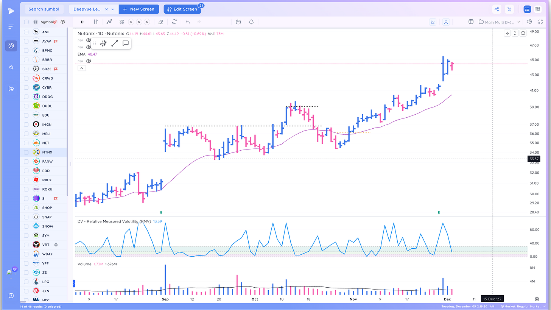Click the X (Twitter) share icon

tap(510, 9)
